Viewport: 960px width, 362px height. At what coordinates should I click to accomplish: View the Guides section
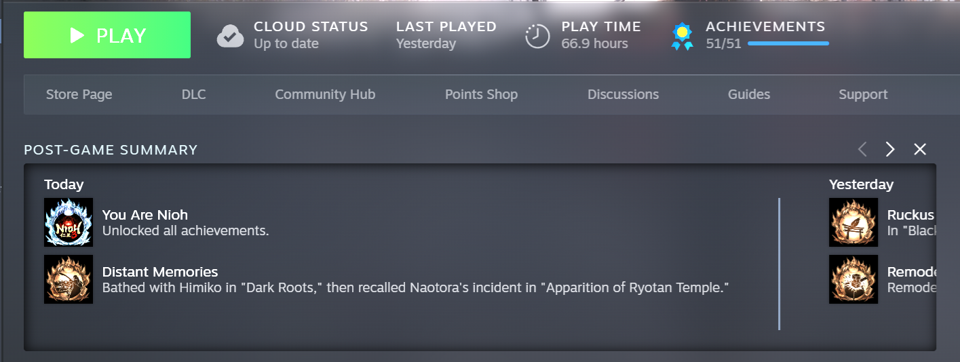(749, 94)
